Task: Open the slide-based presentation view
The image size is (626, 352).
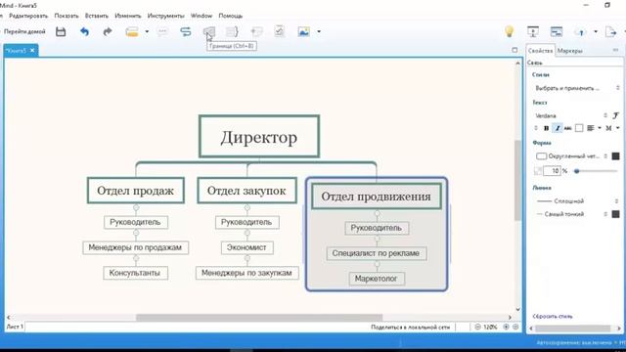Action: (x=557, y=31)
